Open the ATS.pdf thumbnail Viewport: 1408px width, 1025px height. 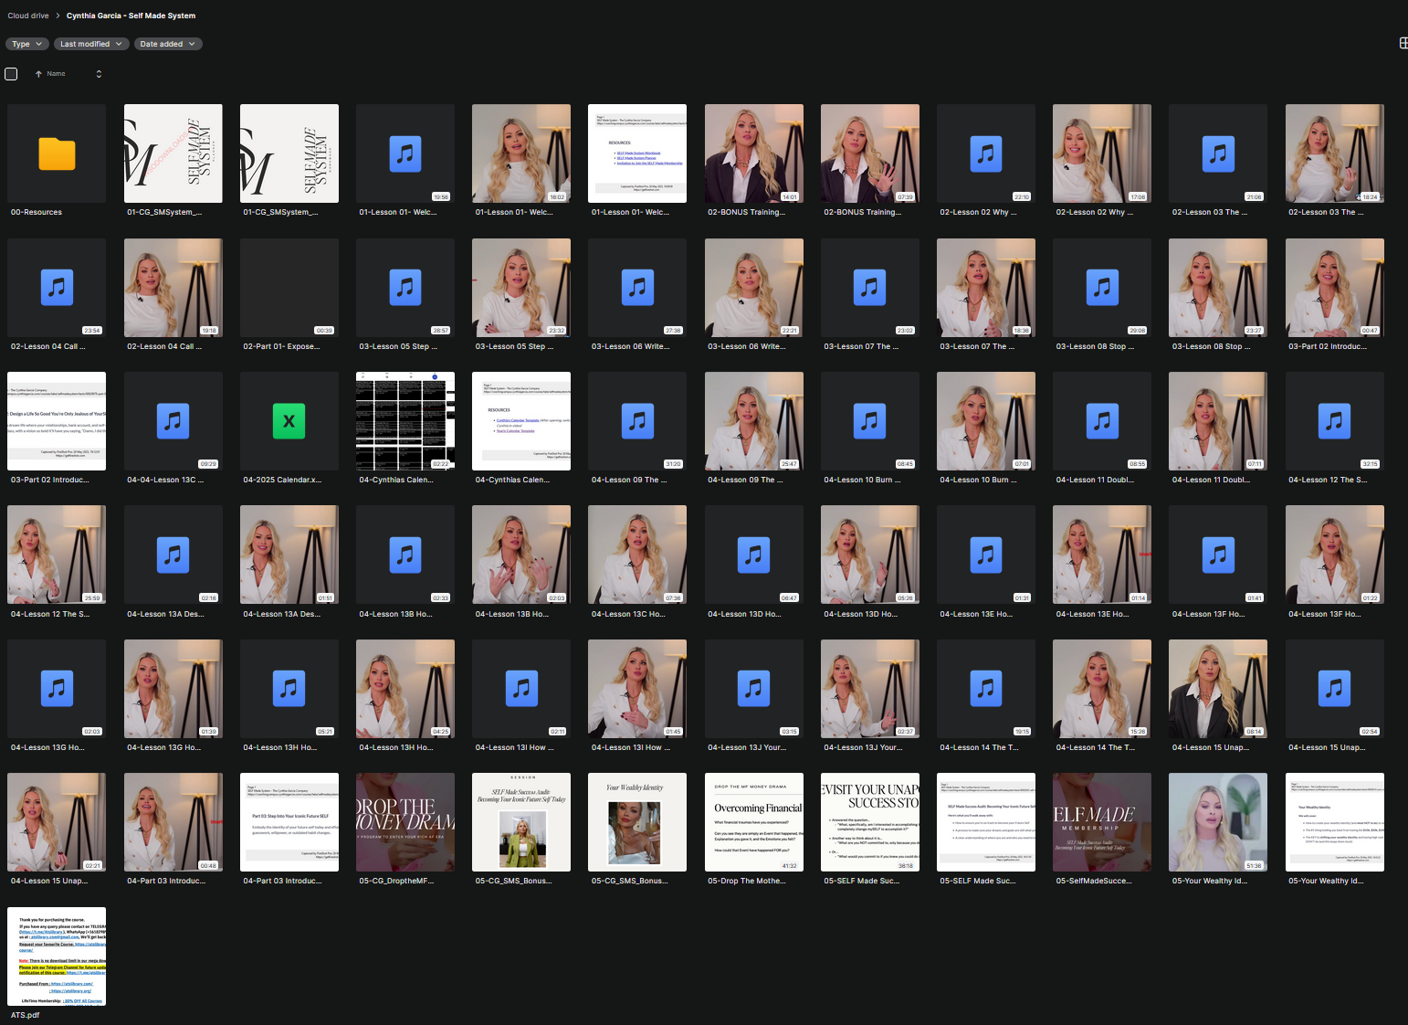(x=57, y=956)
